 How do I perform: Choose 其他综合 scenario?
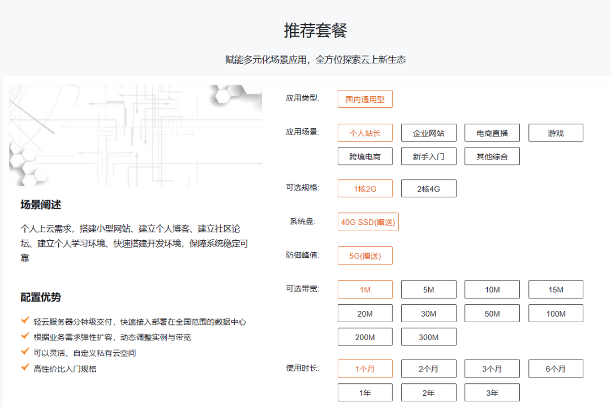pyautogui.click(x=492, y=156)
